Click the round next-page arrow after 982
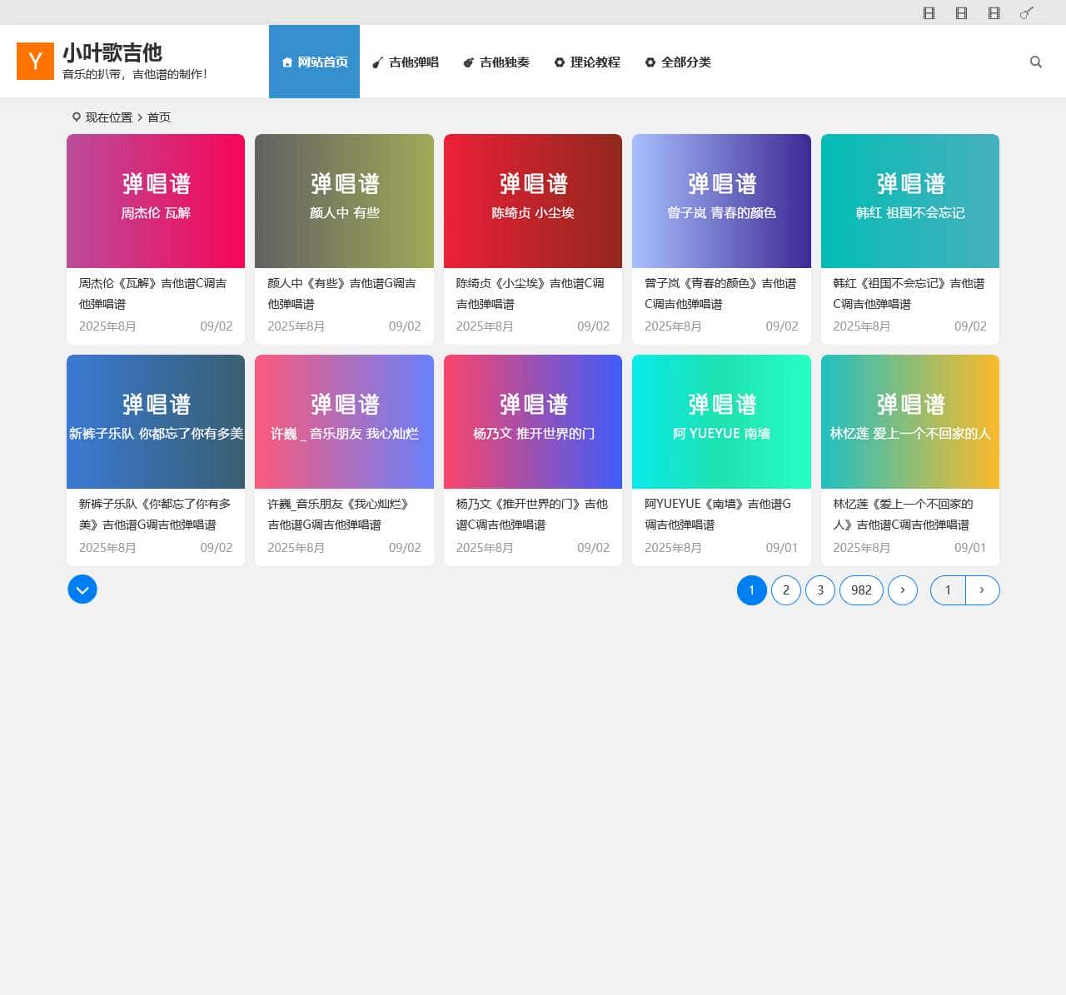 [x=903, y=590]
